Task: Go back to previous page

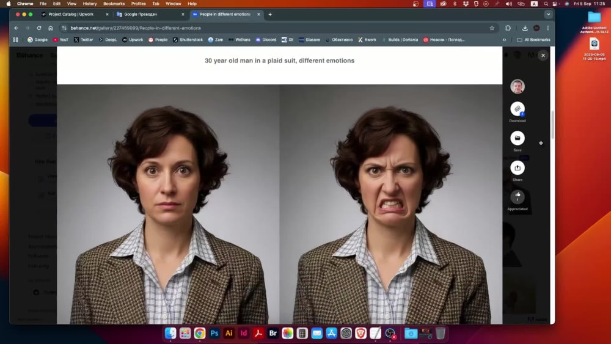Action: pos(16,28)
